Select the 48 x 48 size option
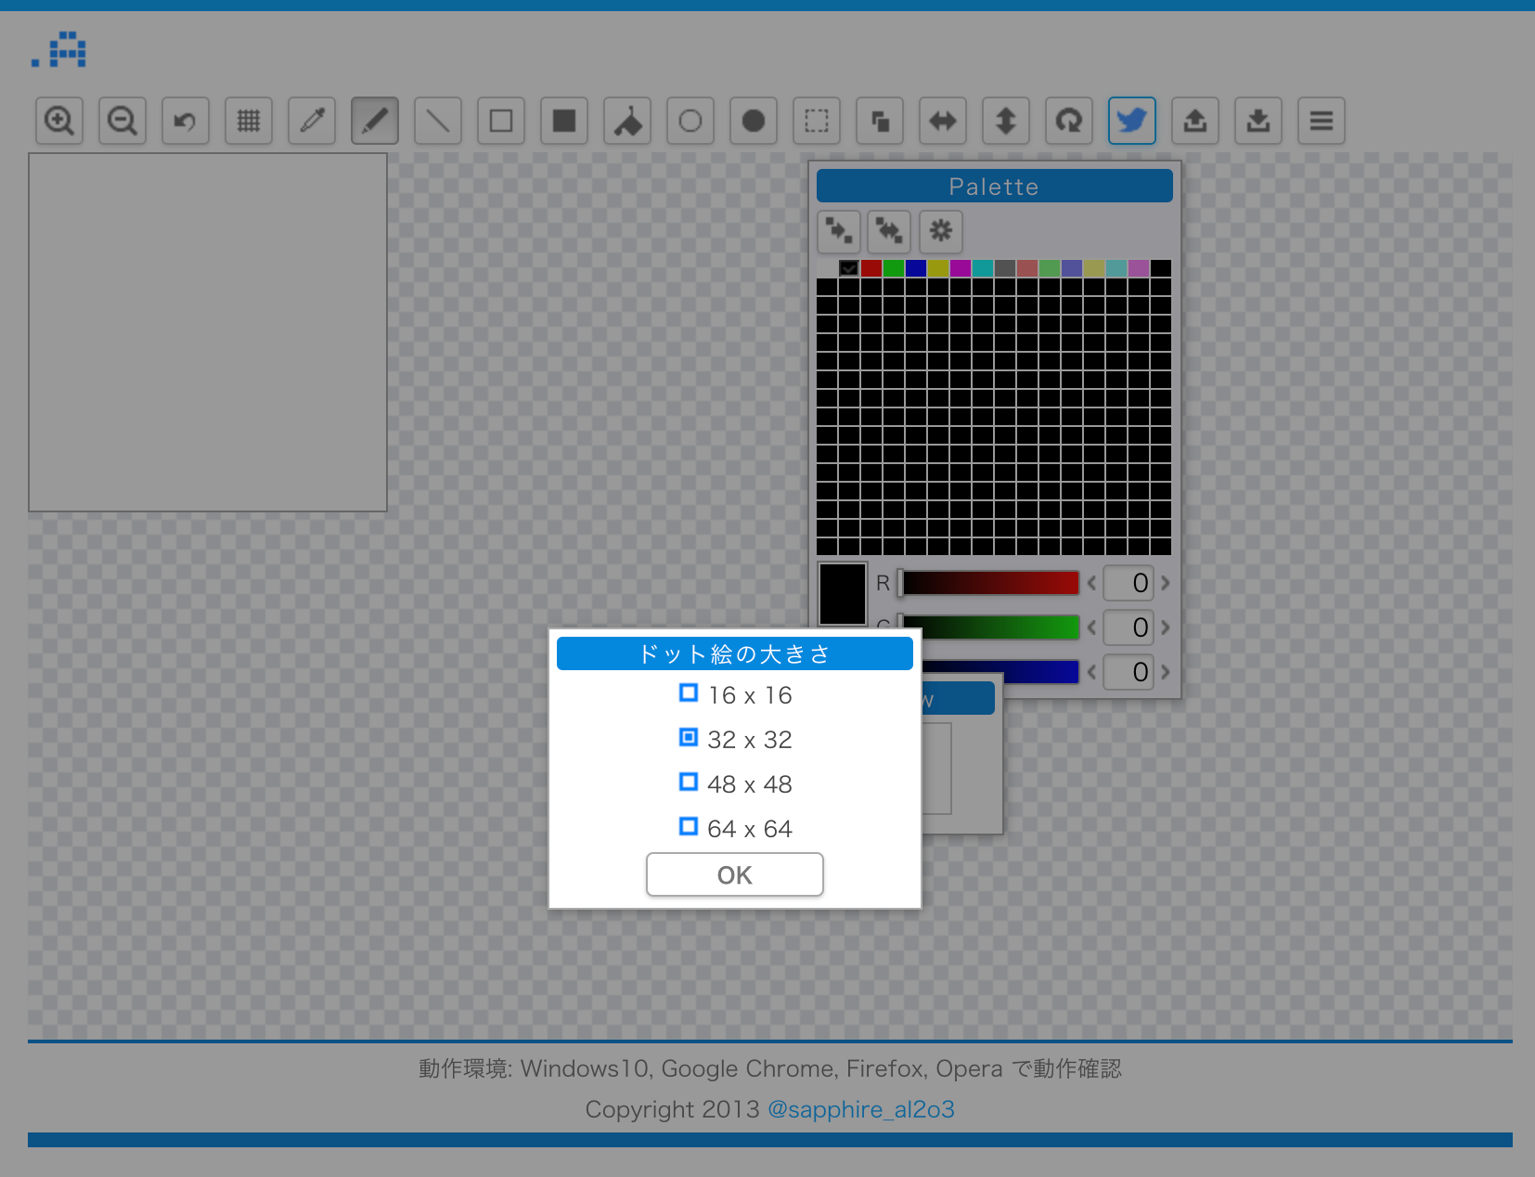The height and width of the screenshot is (1177, 1535). click(735, 784)
